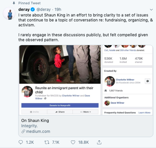Click the blue verified badge
The width and height of the screenshot is (156, 148).
[x=33, y=10]
